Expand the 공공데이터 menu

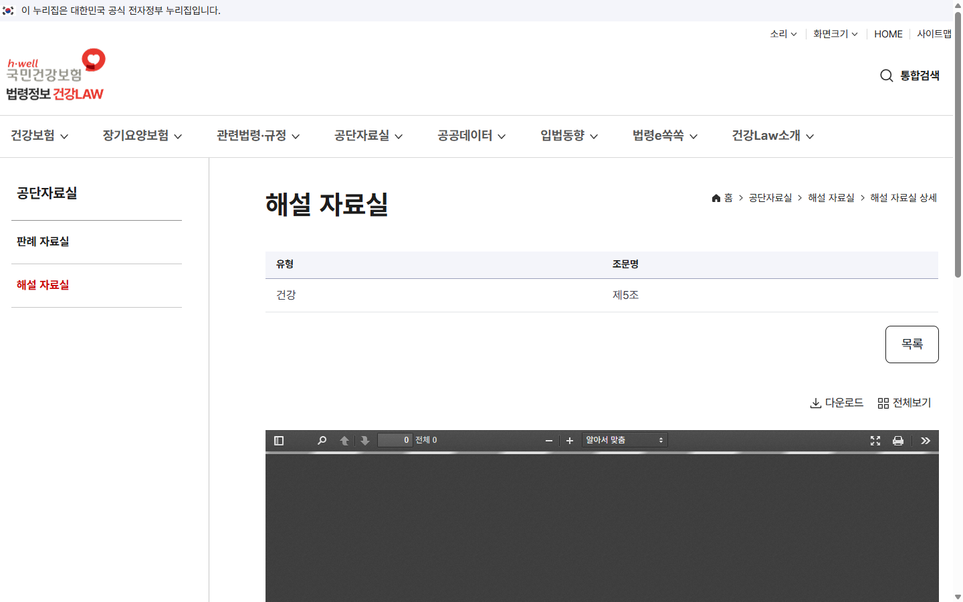pyautogui.click(x=471, y=136)
